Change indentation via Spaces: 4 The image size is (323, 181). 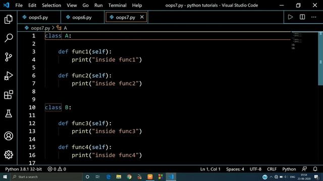pos(235,169)
